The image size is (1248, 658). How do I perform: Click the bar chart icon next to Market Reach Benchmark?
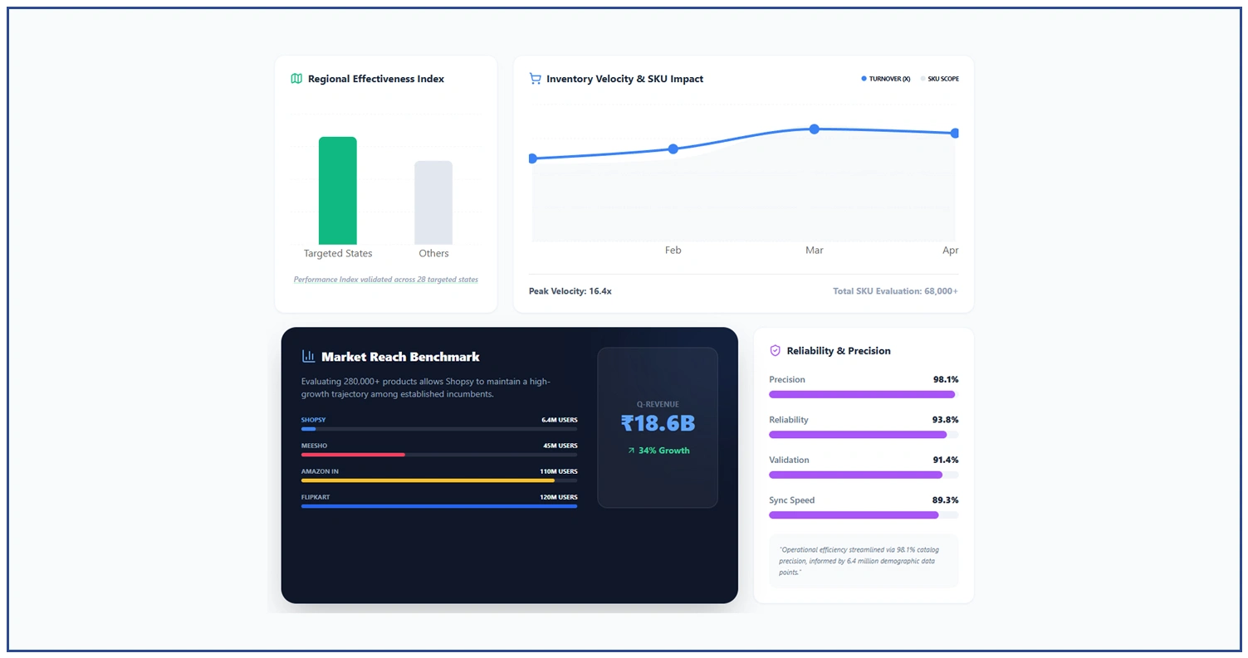(307, 357)
